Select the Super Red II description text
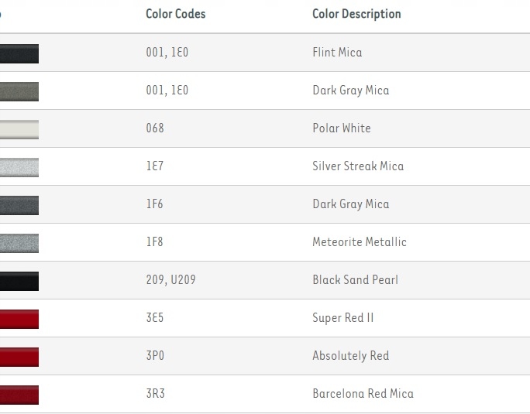This screenshot has height=414, width=530. (x=343, y=318)
